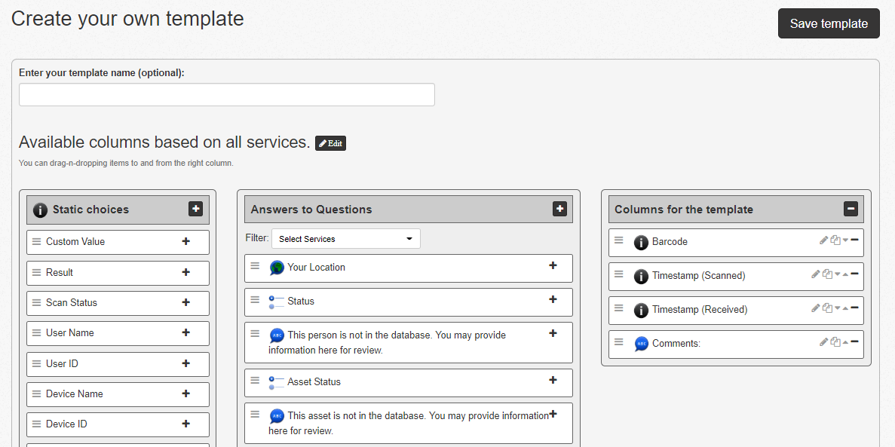895x447 pixels.
Task: Move Barcode column down with arrow
Action: click(x=845, y=240)
